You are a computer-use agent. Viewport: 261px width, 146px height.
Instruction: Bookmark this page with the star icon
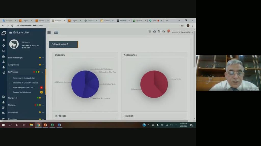tap(182, 26)
